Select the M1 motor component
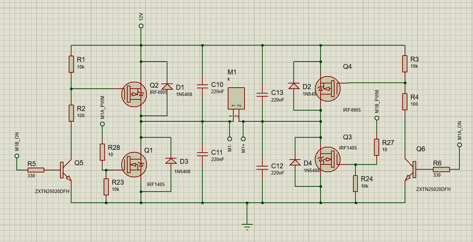473x242 pixels. [236, 99]
